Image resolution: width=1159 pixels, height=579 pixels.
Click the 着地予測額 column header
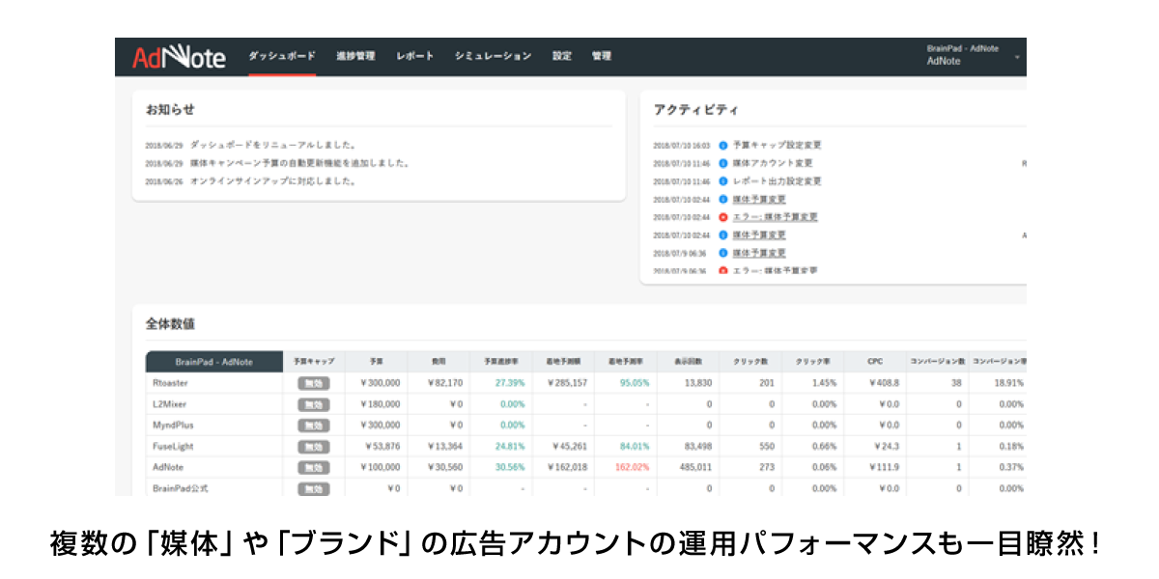(563, 362)
